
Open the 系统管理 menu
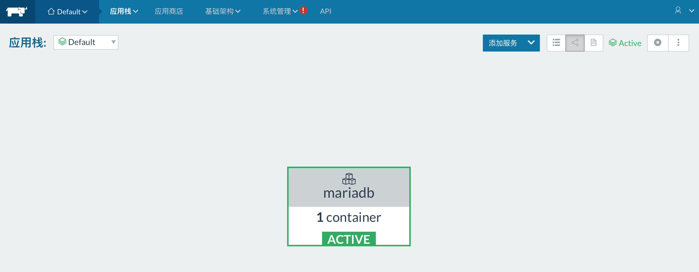(x=280, y=12)
